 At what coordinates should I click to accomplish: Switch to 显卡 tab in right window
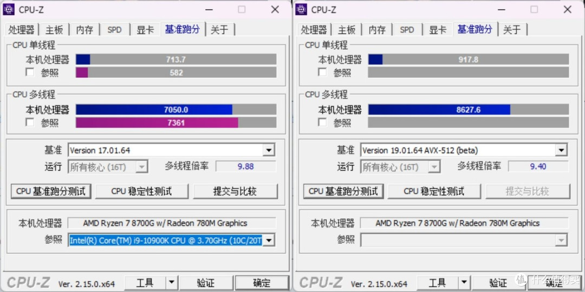[438, 30]
